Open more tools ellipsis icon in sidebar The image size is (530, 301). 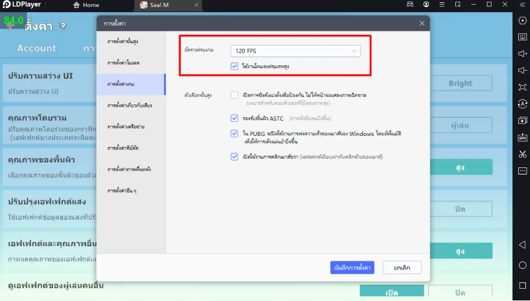coord(522,171)
